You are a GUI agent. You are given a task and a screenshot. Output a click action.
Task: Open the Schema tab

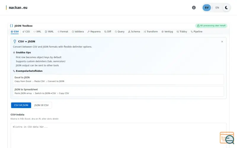(134, 32)
